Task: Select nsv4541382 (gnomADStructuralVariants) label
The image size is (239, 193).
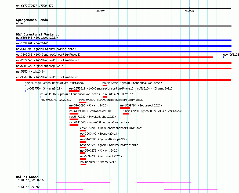Action: [x=70, y=94]
